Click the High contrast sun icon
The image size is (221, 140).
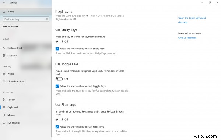pyautogui.click(x=4, y=48)
